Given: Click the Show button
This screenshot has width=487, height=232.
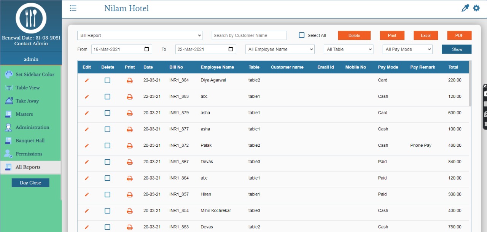Looking at the screenshot, I should [457, 49].
